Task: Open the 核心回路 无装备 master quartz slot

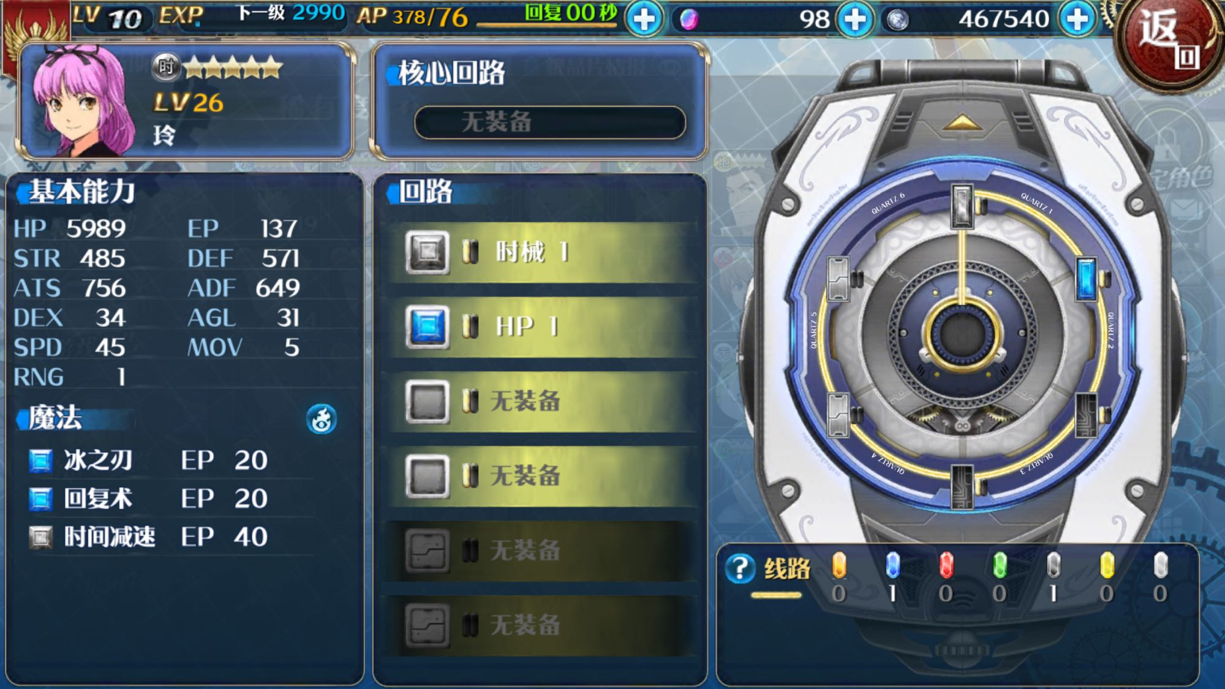Action: [x=550, y=122]
